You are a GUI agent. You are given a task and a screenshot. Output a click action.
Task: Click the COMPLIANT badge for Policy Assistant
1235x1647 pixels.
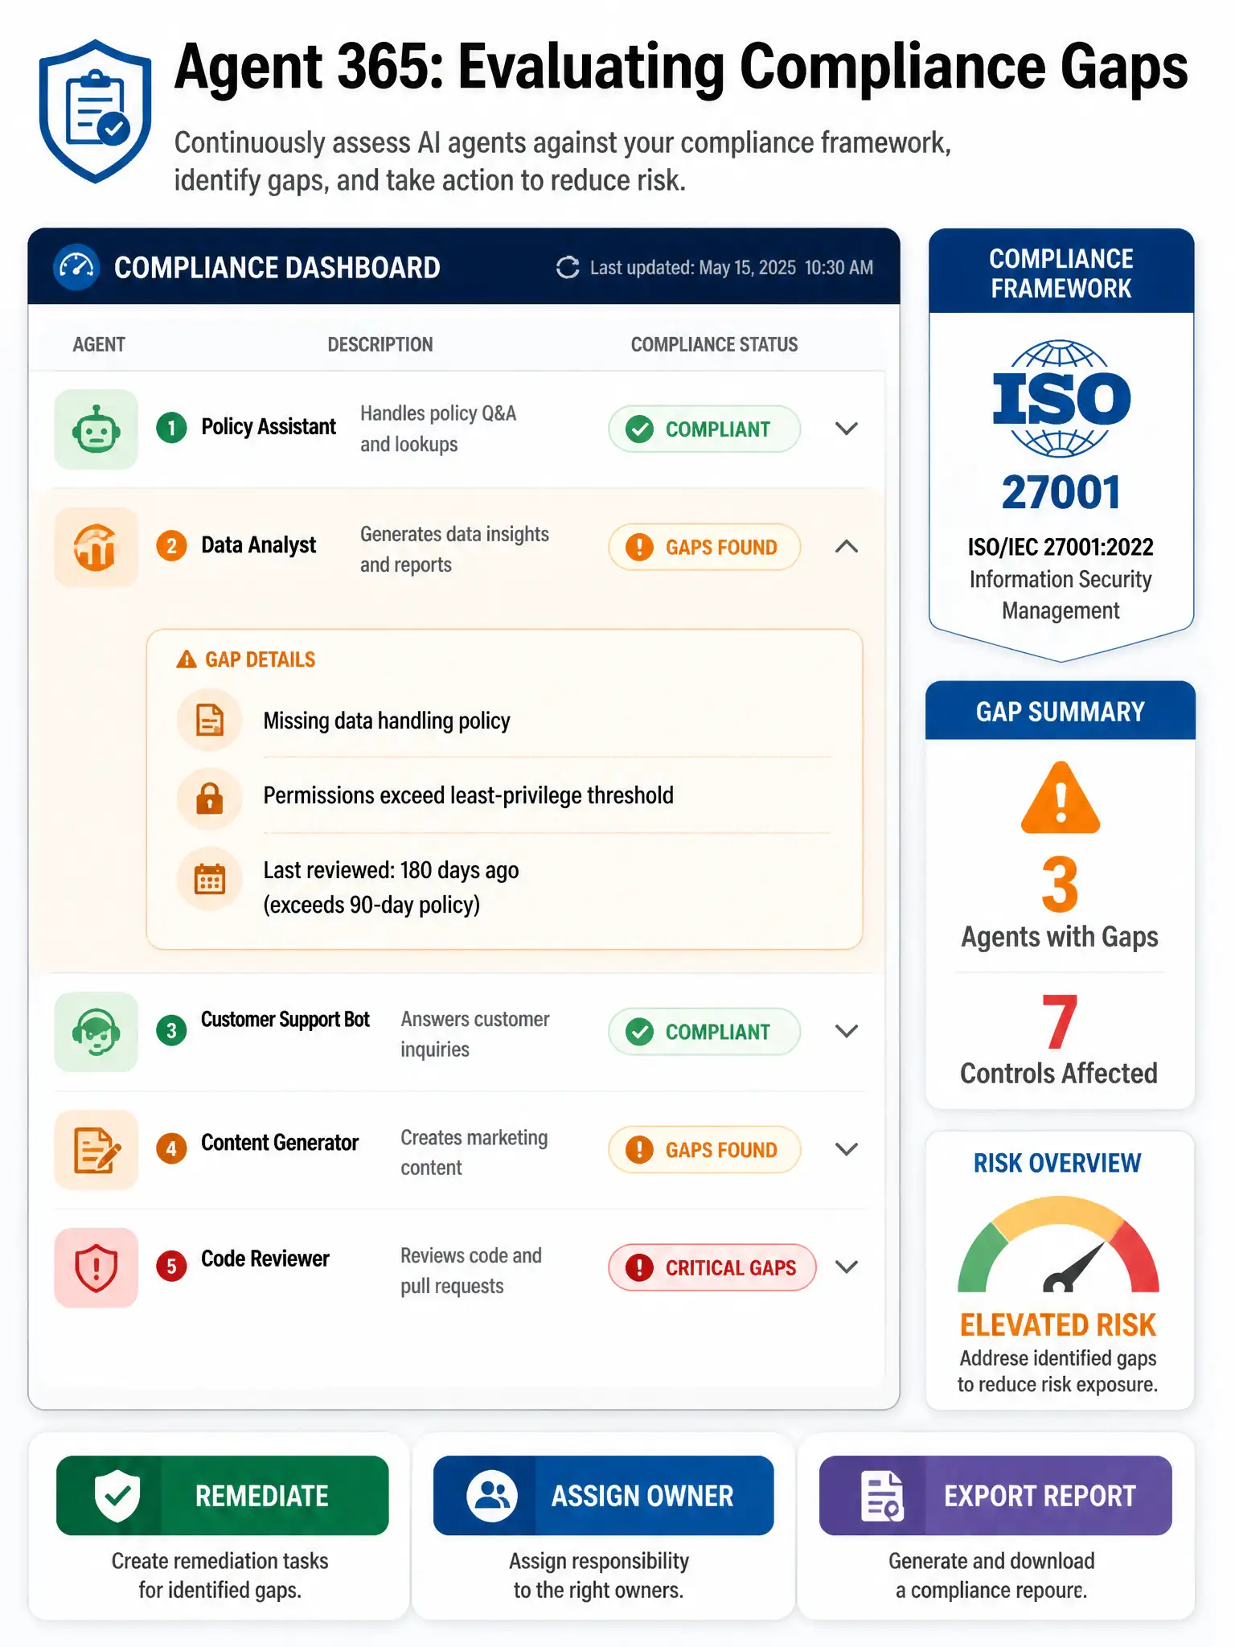(x=704, y=429)
